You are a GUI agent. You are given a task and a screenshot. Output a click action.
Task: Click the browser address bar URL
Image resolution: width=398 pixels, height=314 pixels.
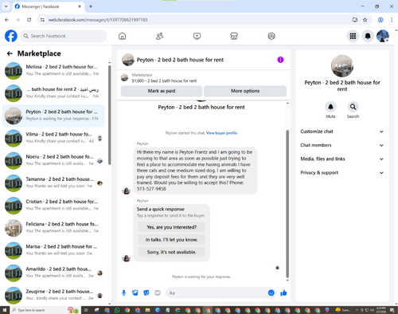coord(98,20)
